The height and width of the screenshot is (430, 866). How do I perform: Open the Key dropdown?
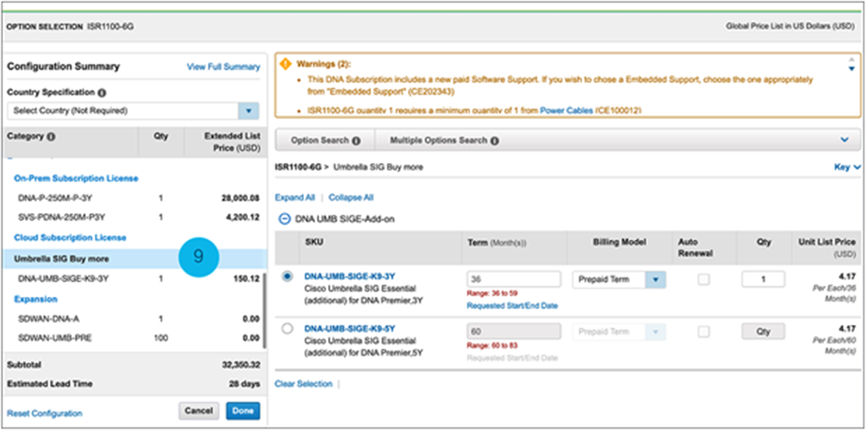pos(847,167)
